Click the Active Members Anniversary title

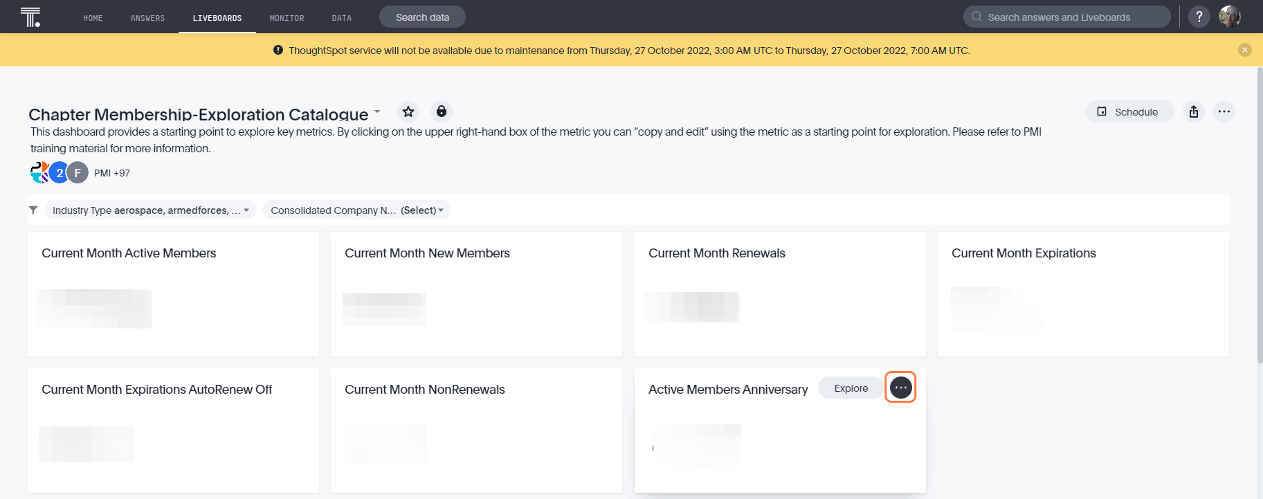[728, 390]
